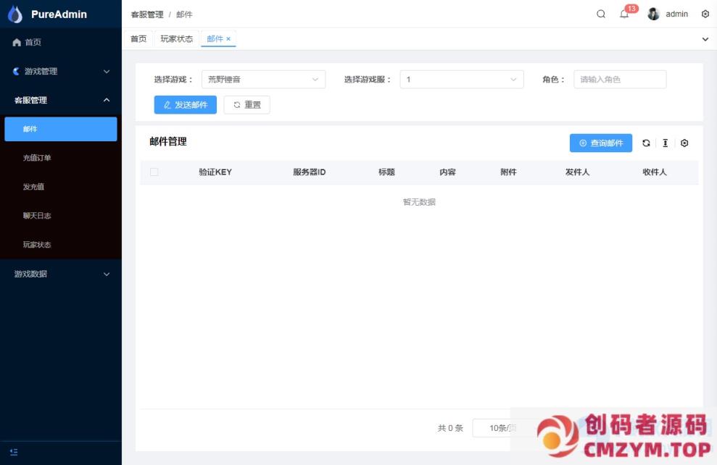Click the 发送邮件 button
The width and height of the screenshot is (717, 465).
point(185,104)
